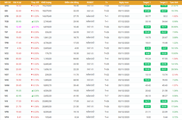This screenshot has width=182, height=120.
Task: Select the VHM ticker in the list
Action: pos(7,85)
